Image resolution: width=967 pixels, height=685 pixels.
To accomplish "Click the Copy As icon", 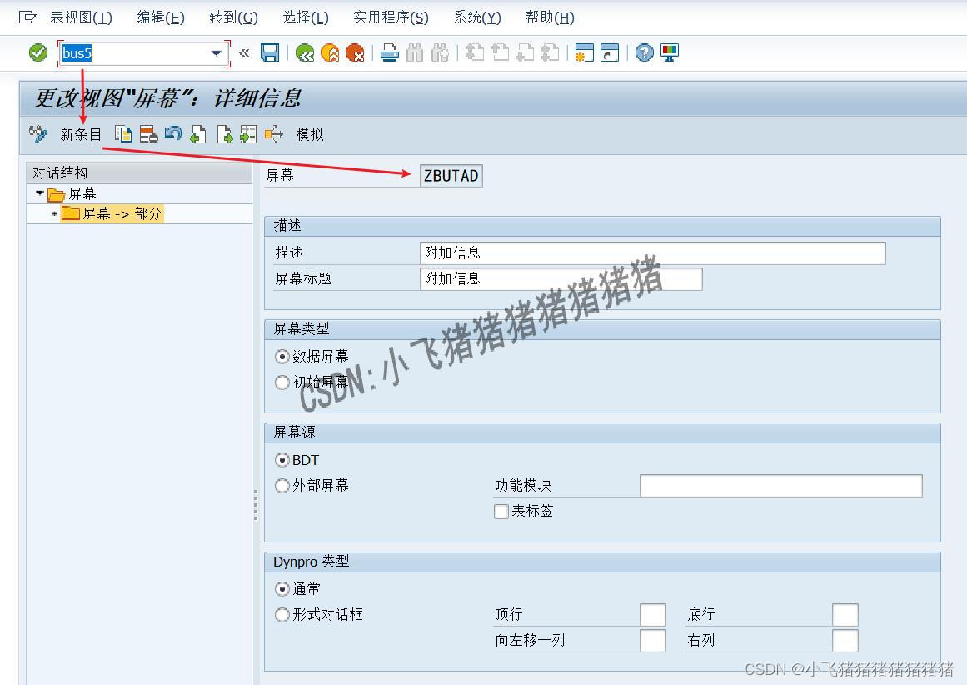I will pyautogui.click(x=123, y=134).
